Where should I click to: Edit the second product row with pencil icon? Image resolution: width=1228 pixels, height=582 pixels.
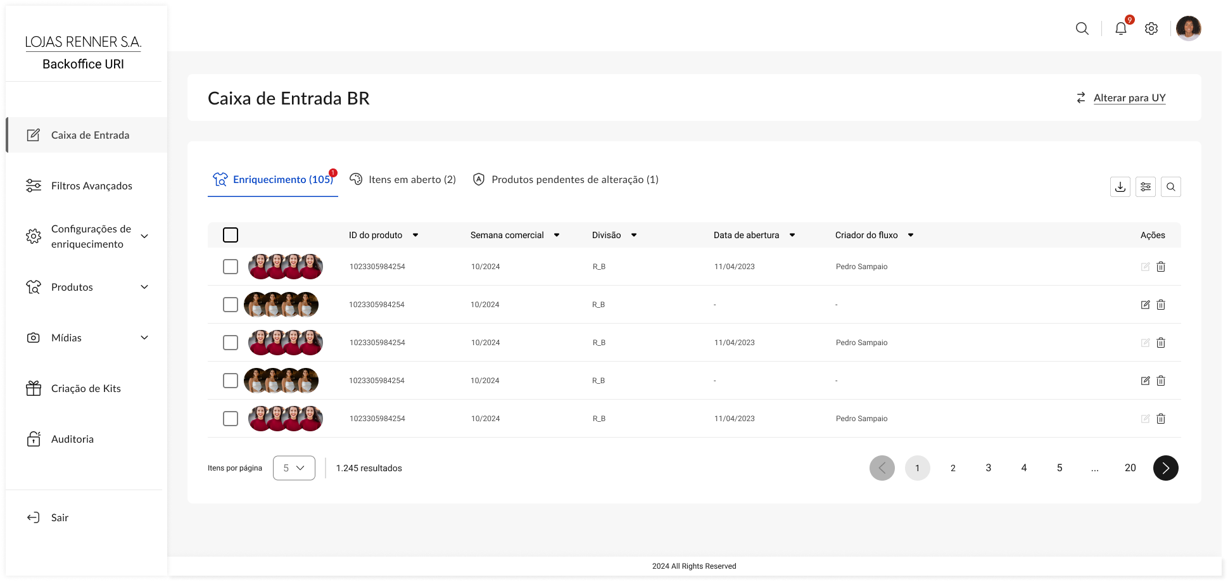1145,305
